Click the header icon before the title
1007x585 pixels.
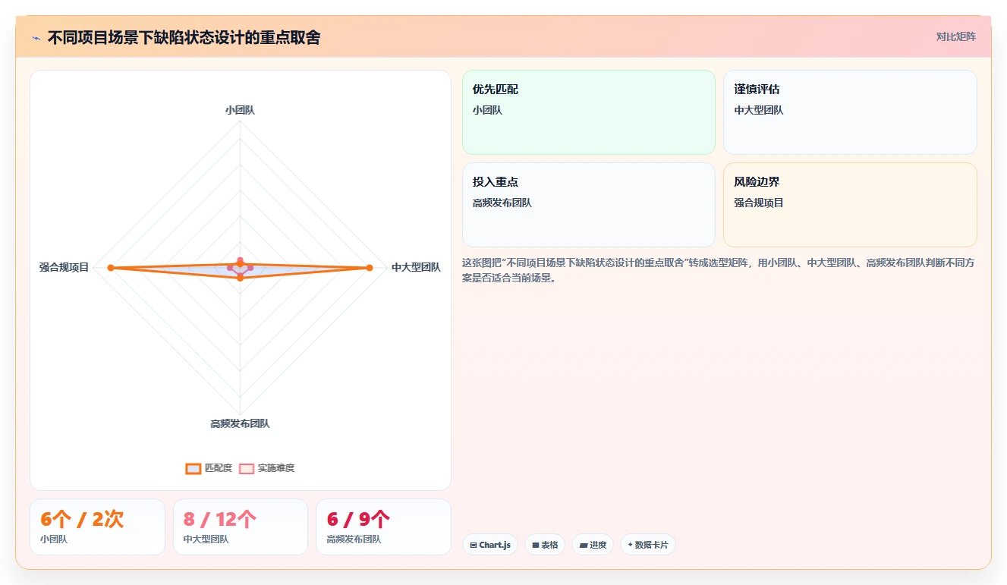(36, 38)
